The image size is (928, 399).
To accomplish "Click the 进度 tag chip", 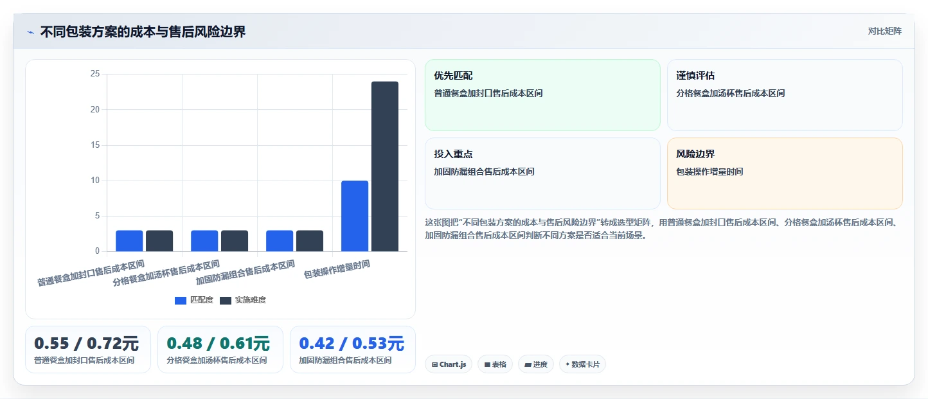I will tap(536, 364).
